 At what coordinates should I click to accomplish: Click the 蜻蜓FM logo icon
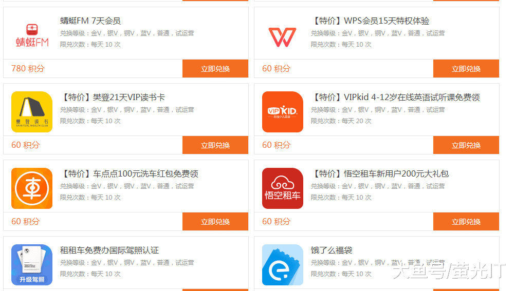[32, 35]
